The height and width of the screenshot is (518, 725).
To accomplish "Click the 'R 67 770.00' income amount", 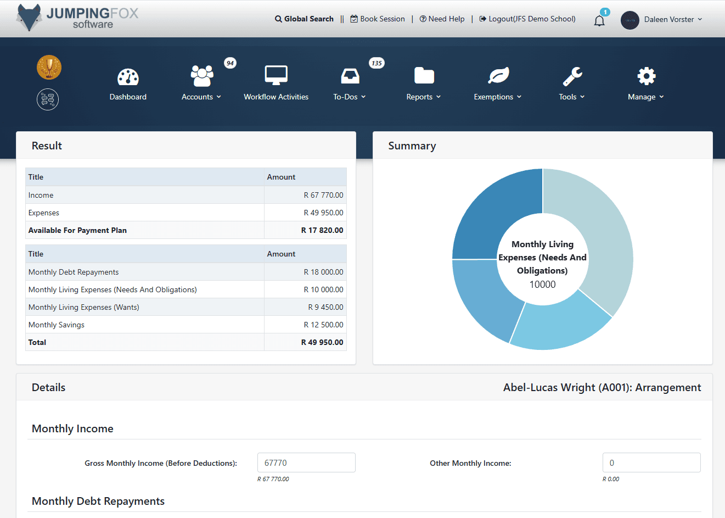I will coord(323,195).
